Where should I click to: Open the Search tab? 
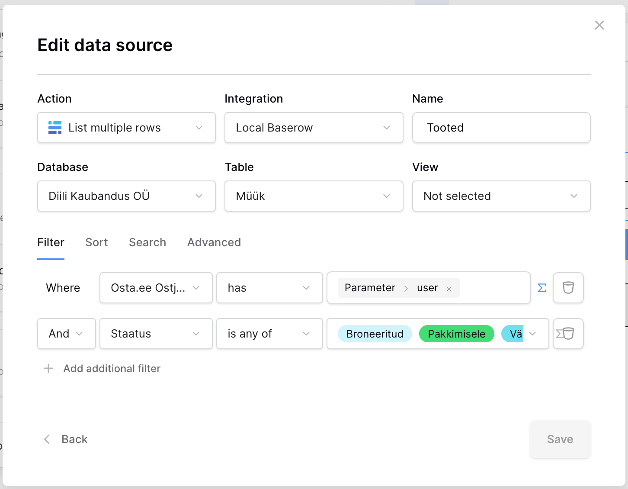(x=147, y=242)
